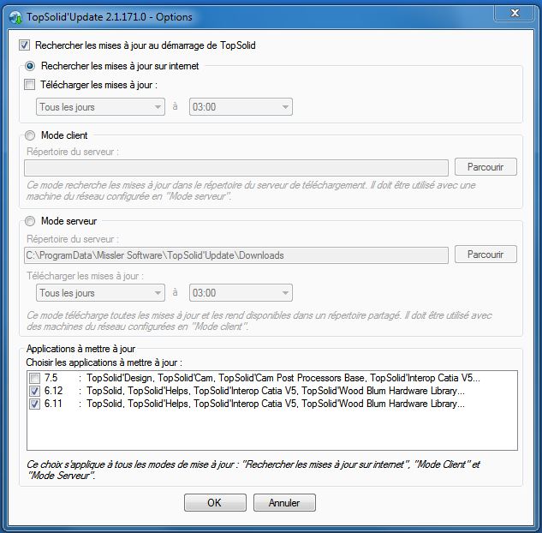Confirm options with OK button
Viewport: 542px width, 533px height.
(215, 502)
